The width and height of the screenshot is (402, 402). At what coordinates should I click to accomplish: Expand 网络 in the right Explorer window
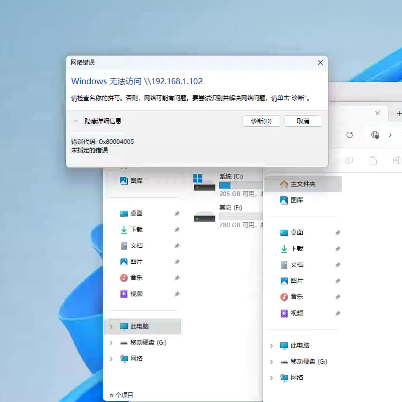coord(272,378)
